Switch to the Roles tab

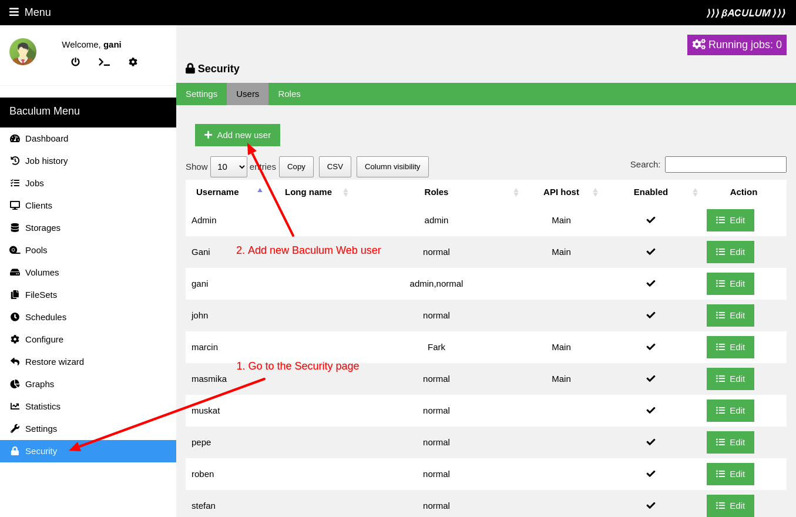289,94
